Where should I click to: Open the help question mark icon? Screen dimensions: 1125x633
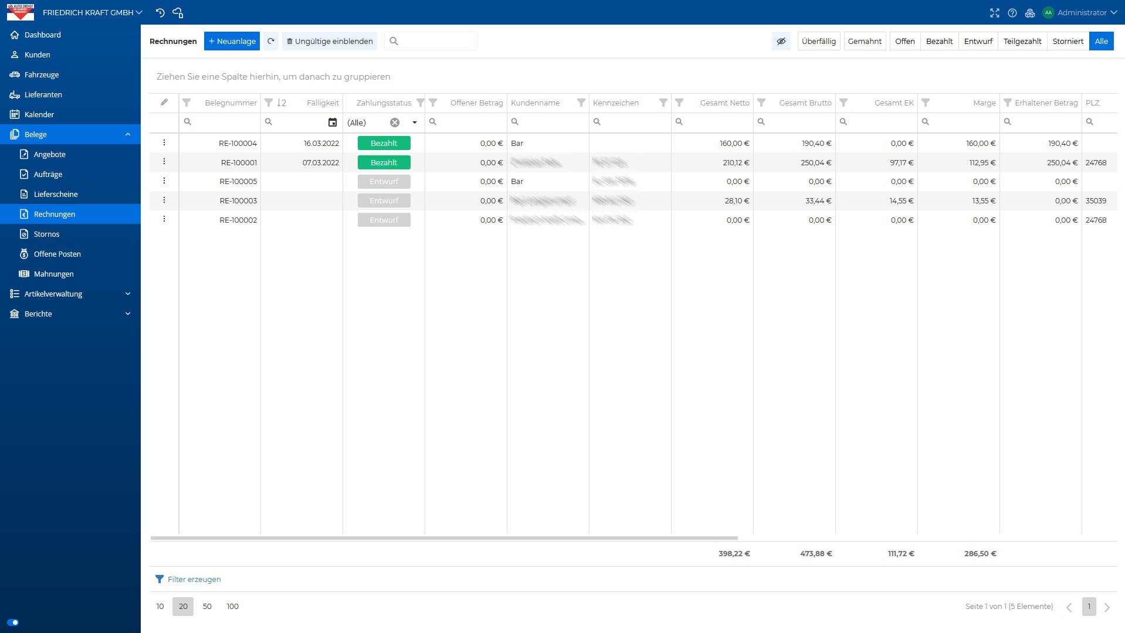pyautogui.click(x=1012, y=12)
